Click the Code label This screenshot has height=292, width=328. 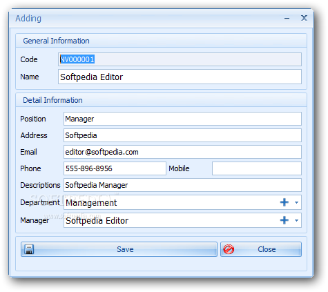29,59
